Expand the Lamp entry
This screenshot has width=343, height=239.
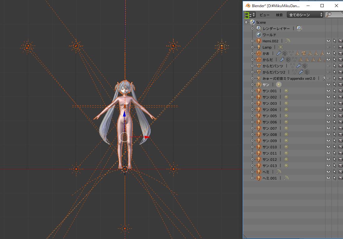tap(253, 47)
